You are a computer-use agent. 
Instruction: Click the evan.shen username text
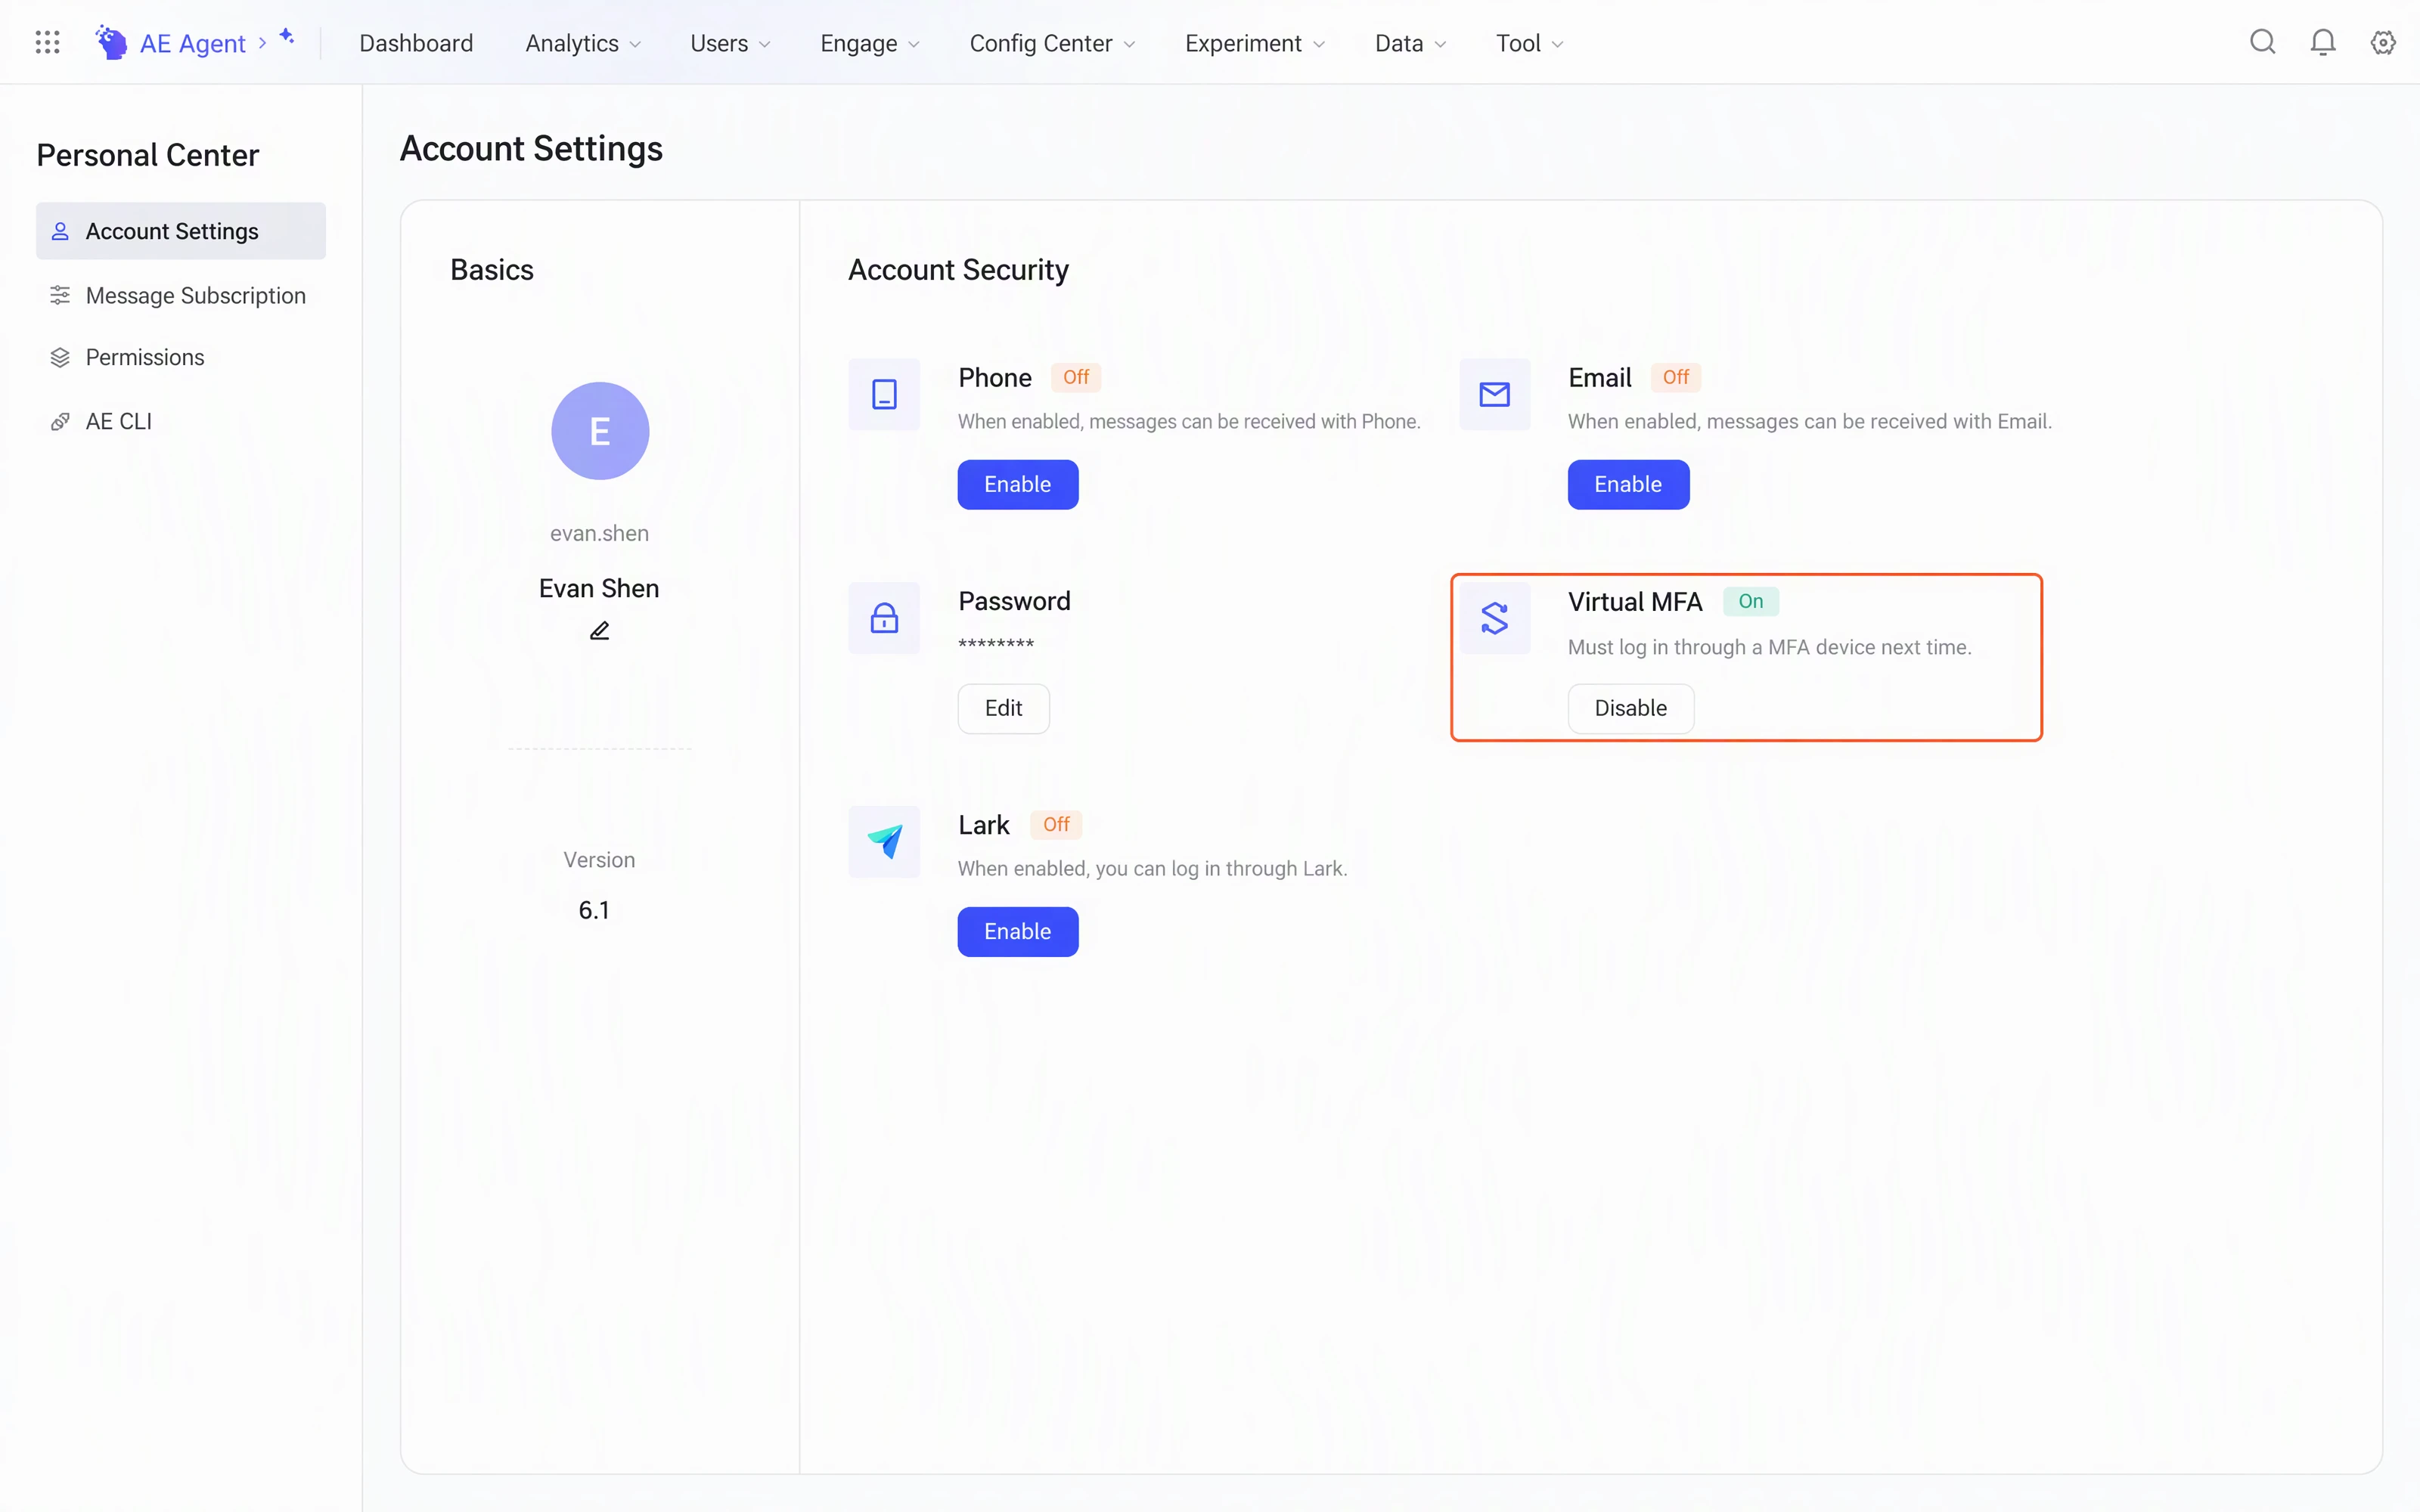click(599, 533)
